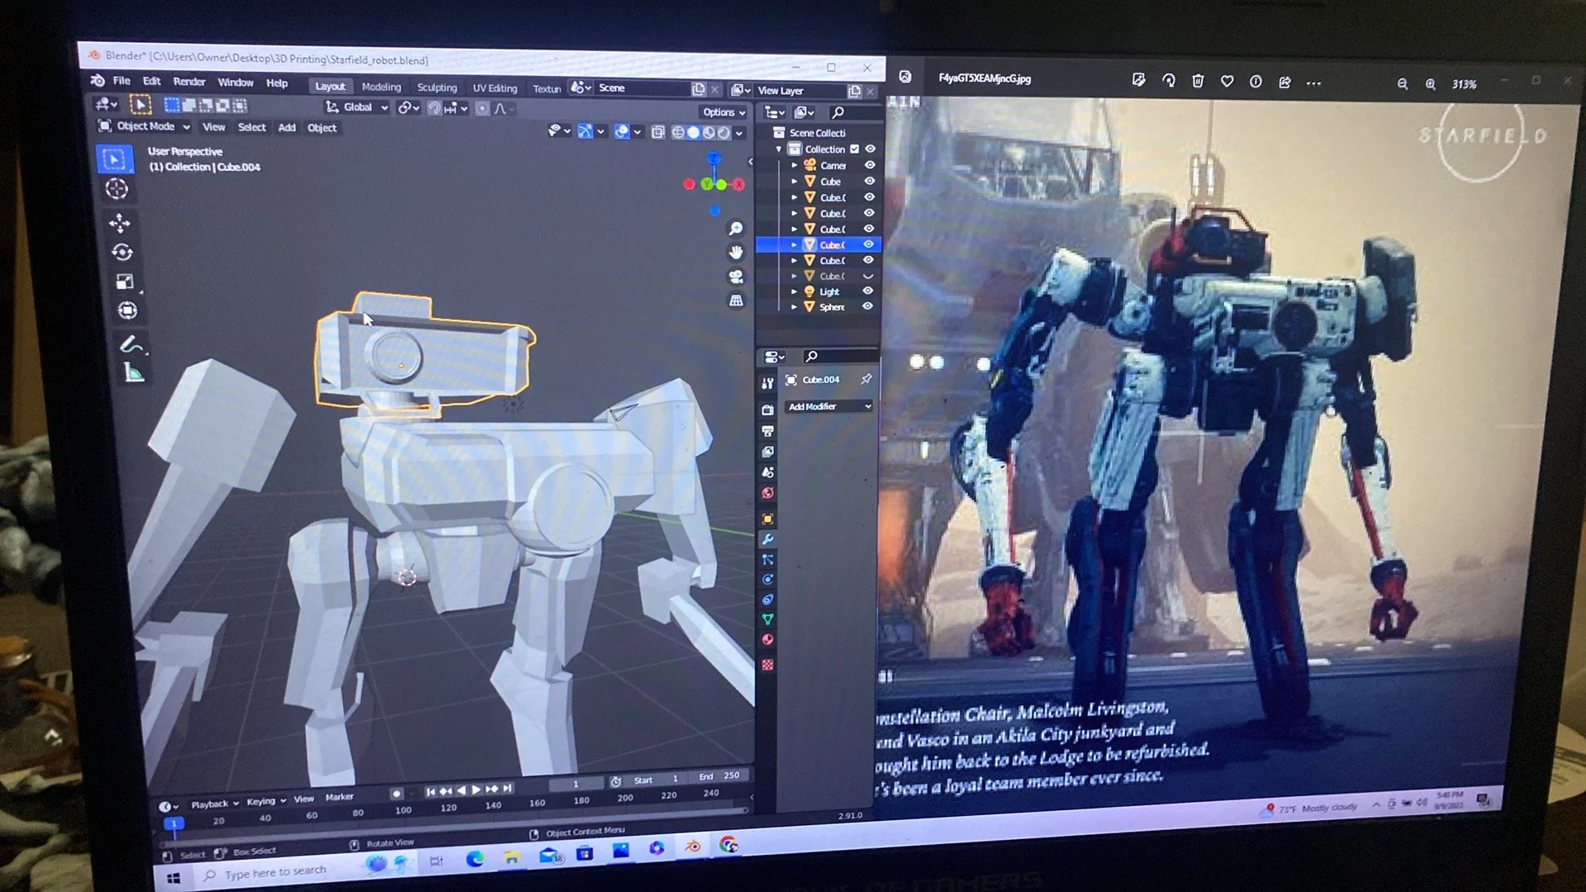
Task: Click the timeline at frame 100
Action: [403, 811]
